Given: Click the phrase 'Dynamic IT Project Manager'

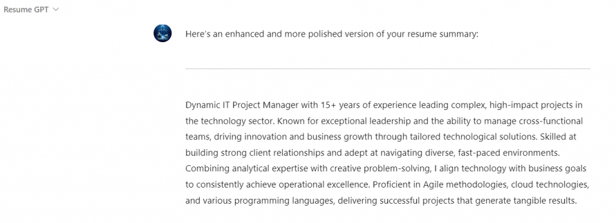Looking at the screenshot, I should click(242, 105).
